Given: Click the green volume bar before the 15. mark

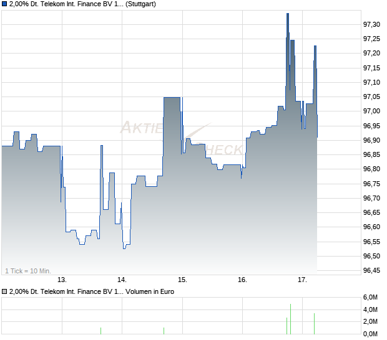Looking at the screenshot, I should click(x=164, y=331).
